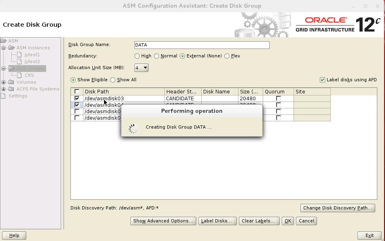Focus the Disk Group Name field
385x241 pixels.
[x=202, y=45]
